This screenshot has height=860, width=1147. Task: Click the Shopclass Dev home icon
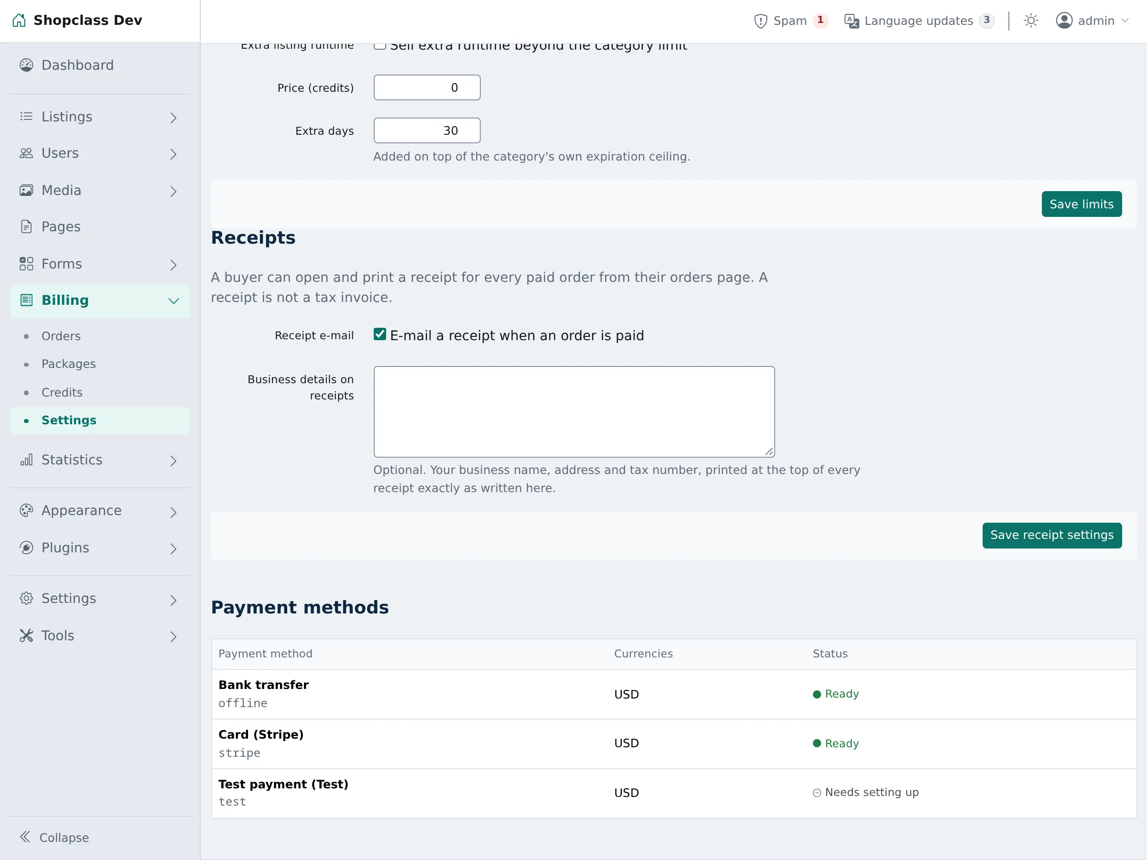(x=19, y=20)
